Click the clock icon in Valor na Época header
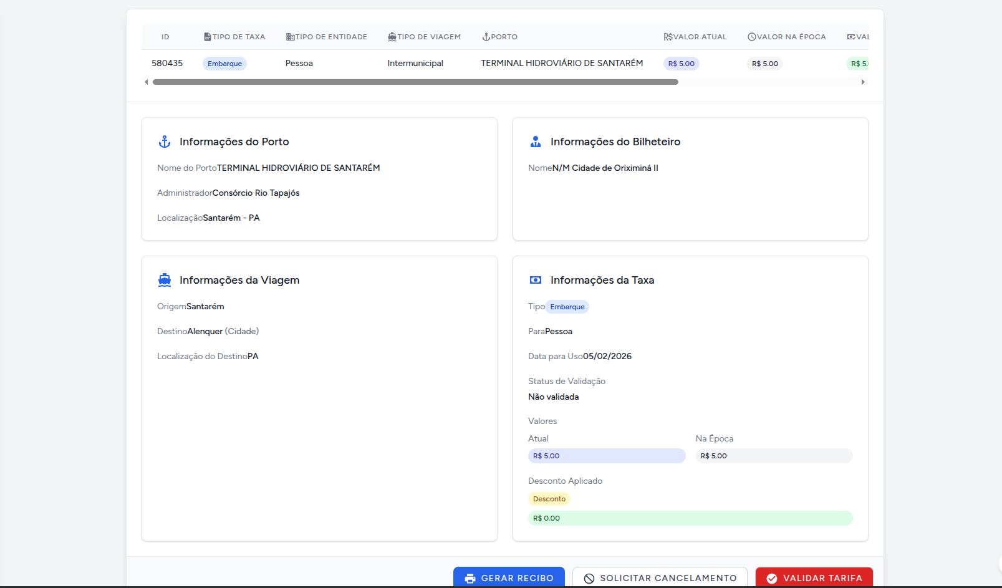Viewport: 1002px width, 588px height. (x=752, y=37)
